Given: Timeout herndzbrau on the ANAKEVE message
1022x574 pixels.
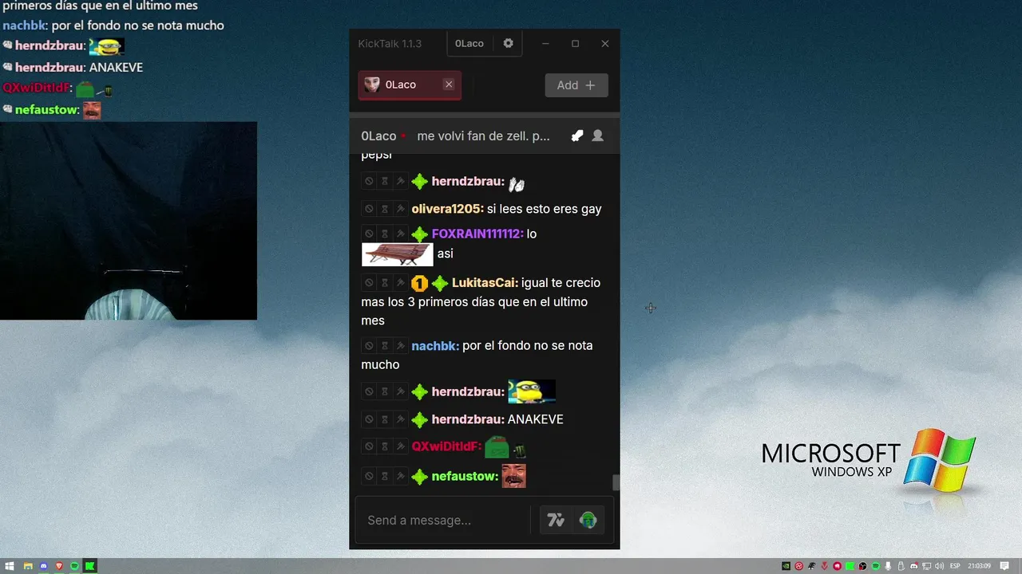Looking at the screenshot, I should (x=384, y=419).
